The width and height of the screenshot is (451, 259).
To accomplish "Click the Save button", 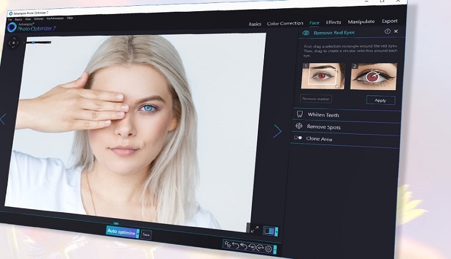I will click(x=146, y=234).
